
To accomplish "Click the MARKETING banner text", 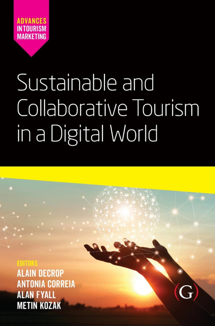I will click(x=32, y=37).
